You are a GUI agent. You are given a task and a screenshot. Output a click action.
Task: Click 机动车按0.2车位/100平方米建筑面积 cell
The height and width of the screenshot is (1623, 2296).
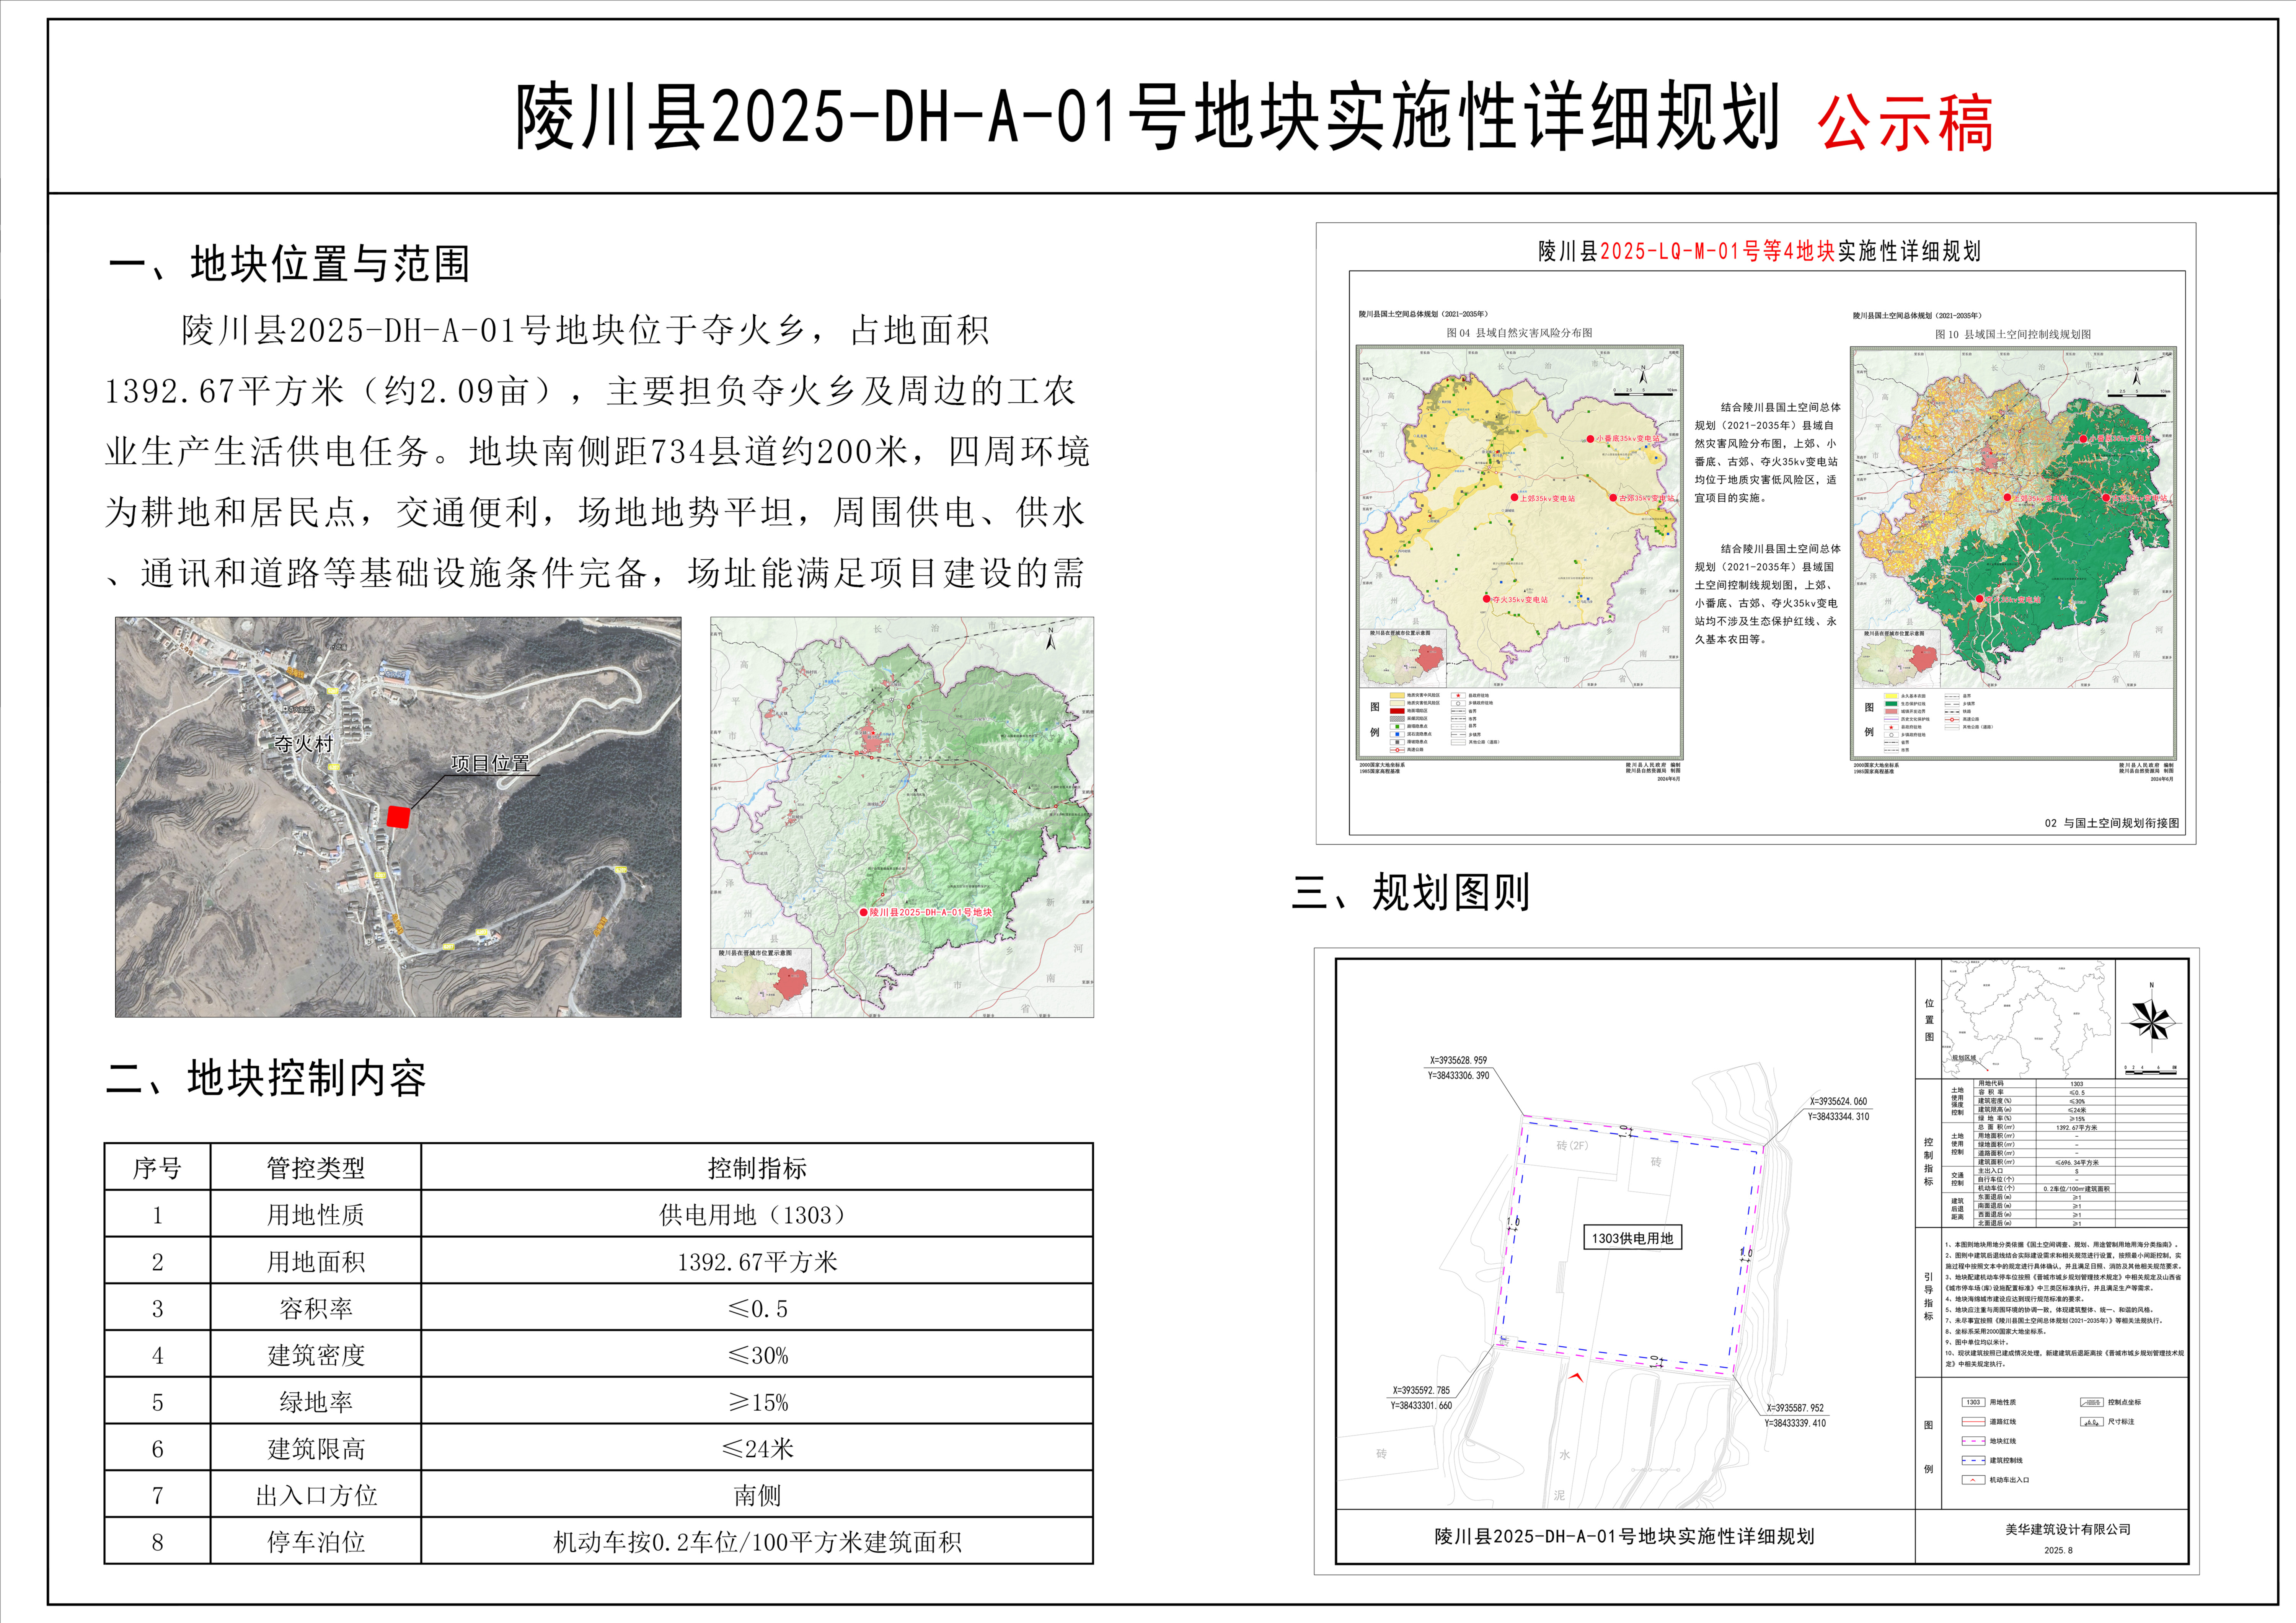click(x=757, y=1542)
